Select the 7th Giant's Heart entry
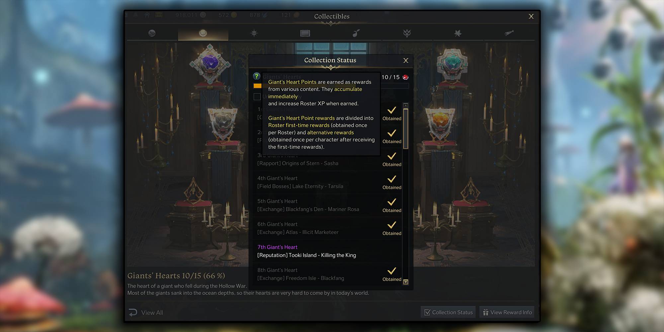 pos(327,251)
